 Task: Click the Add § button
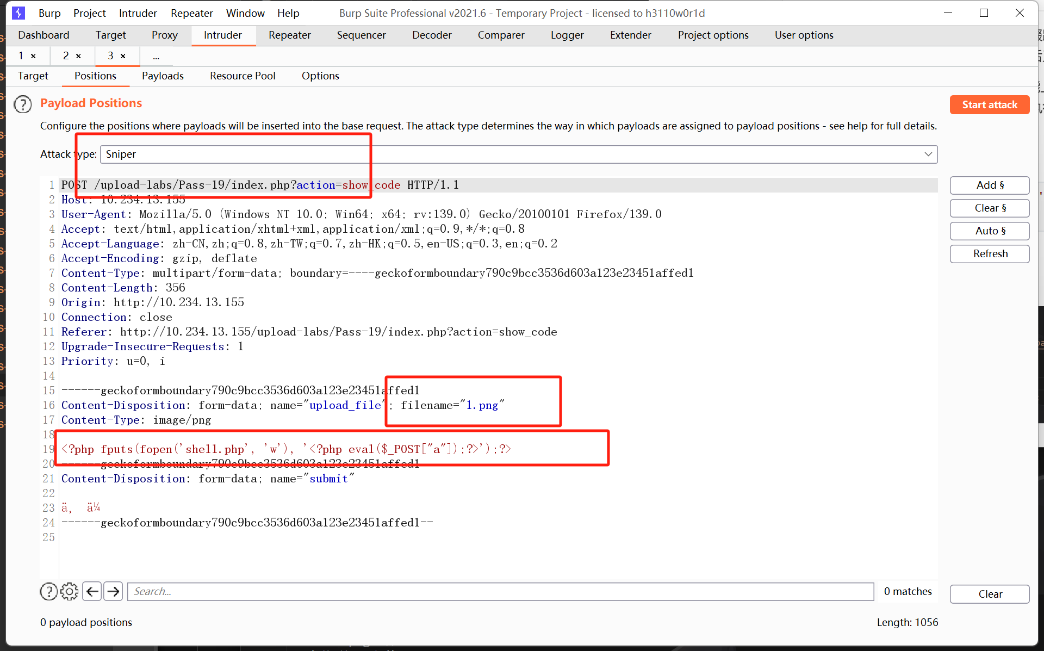pyautogui.click(x=990, y=185)
